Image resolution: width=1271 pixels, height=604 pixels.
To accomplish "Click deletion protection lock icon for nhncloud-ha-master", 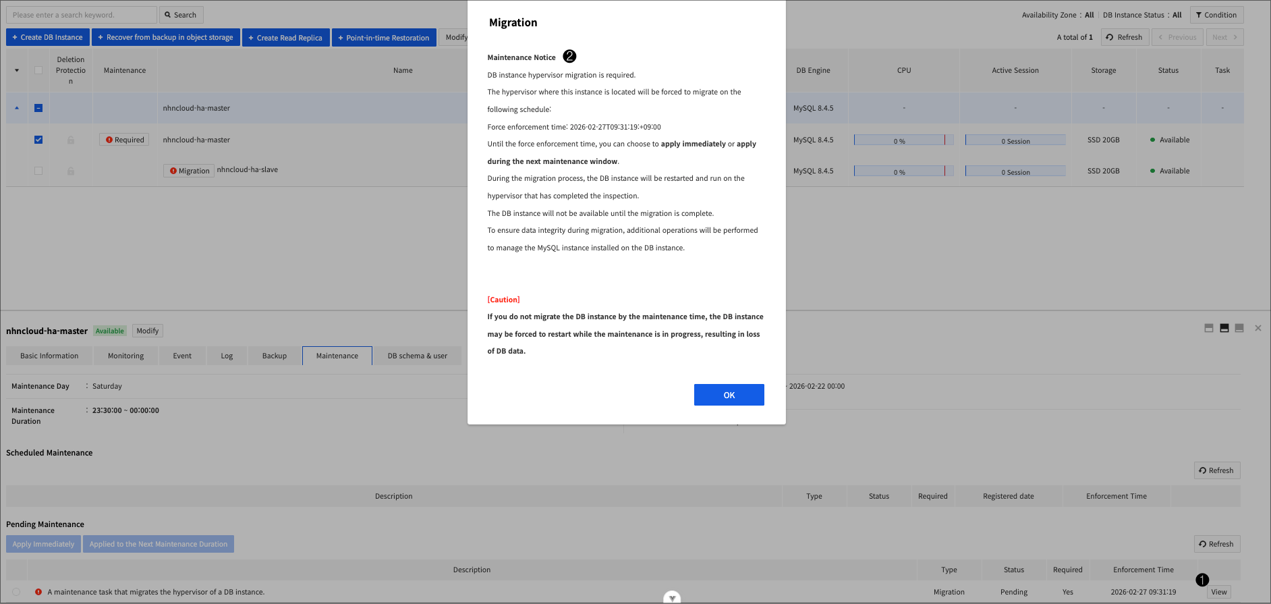I will [x=71, y=140].
